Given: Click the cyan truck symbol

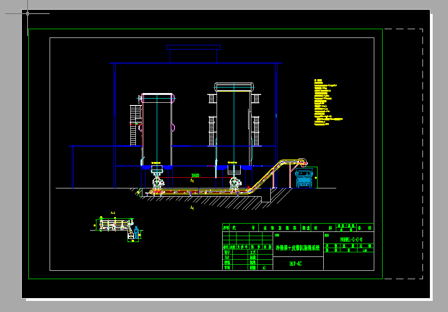Looking at the screenshot, I should (304, 179).
